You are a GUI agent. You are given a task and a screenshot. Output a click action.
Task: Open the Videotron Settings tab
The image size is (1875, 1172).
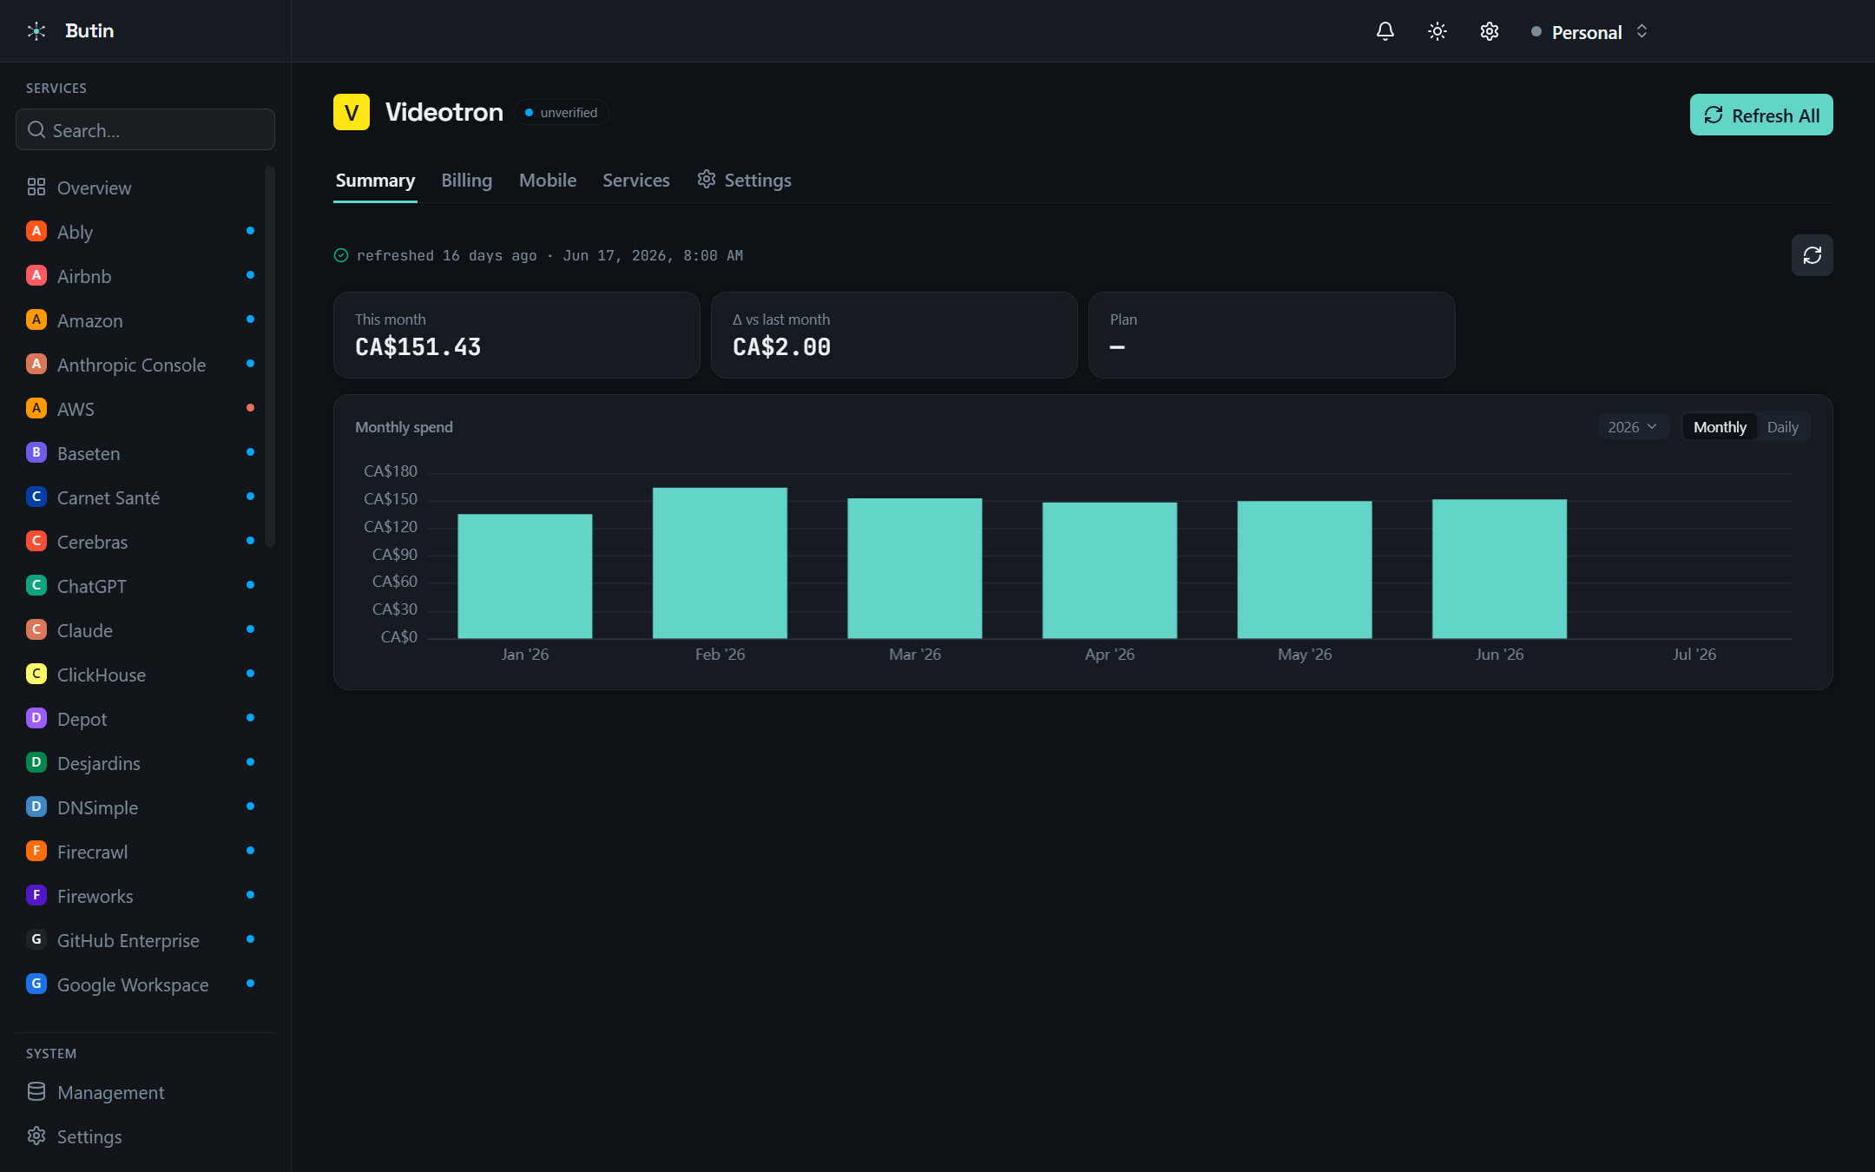[745, 181]
